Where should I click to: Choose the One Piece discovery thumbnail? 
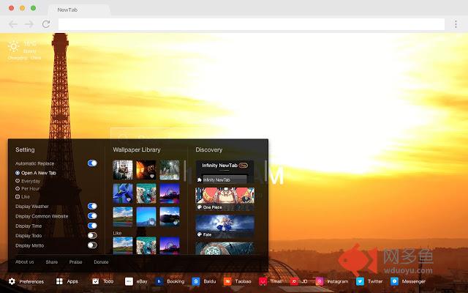[x=224, y=199]
